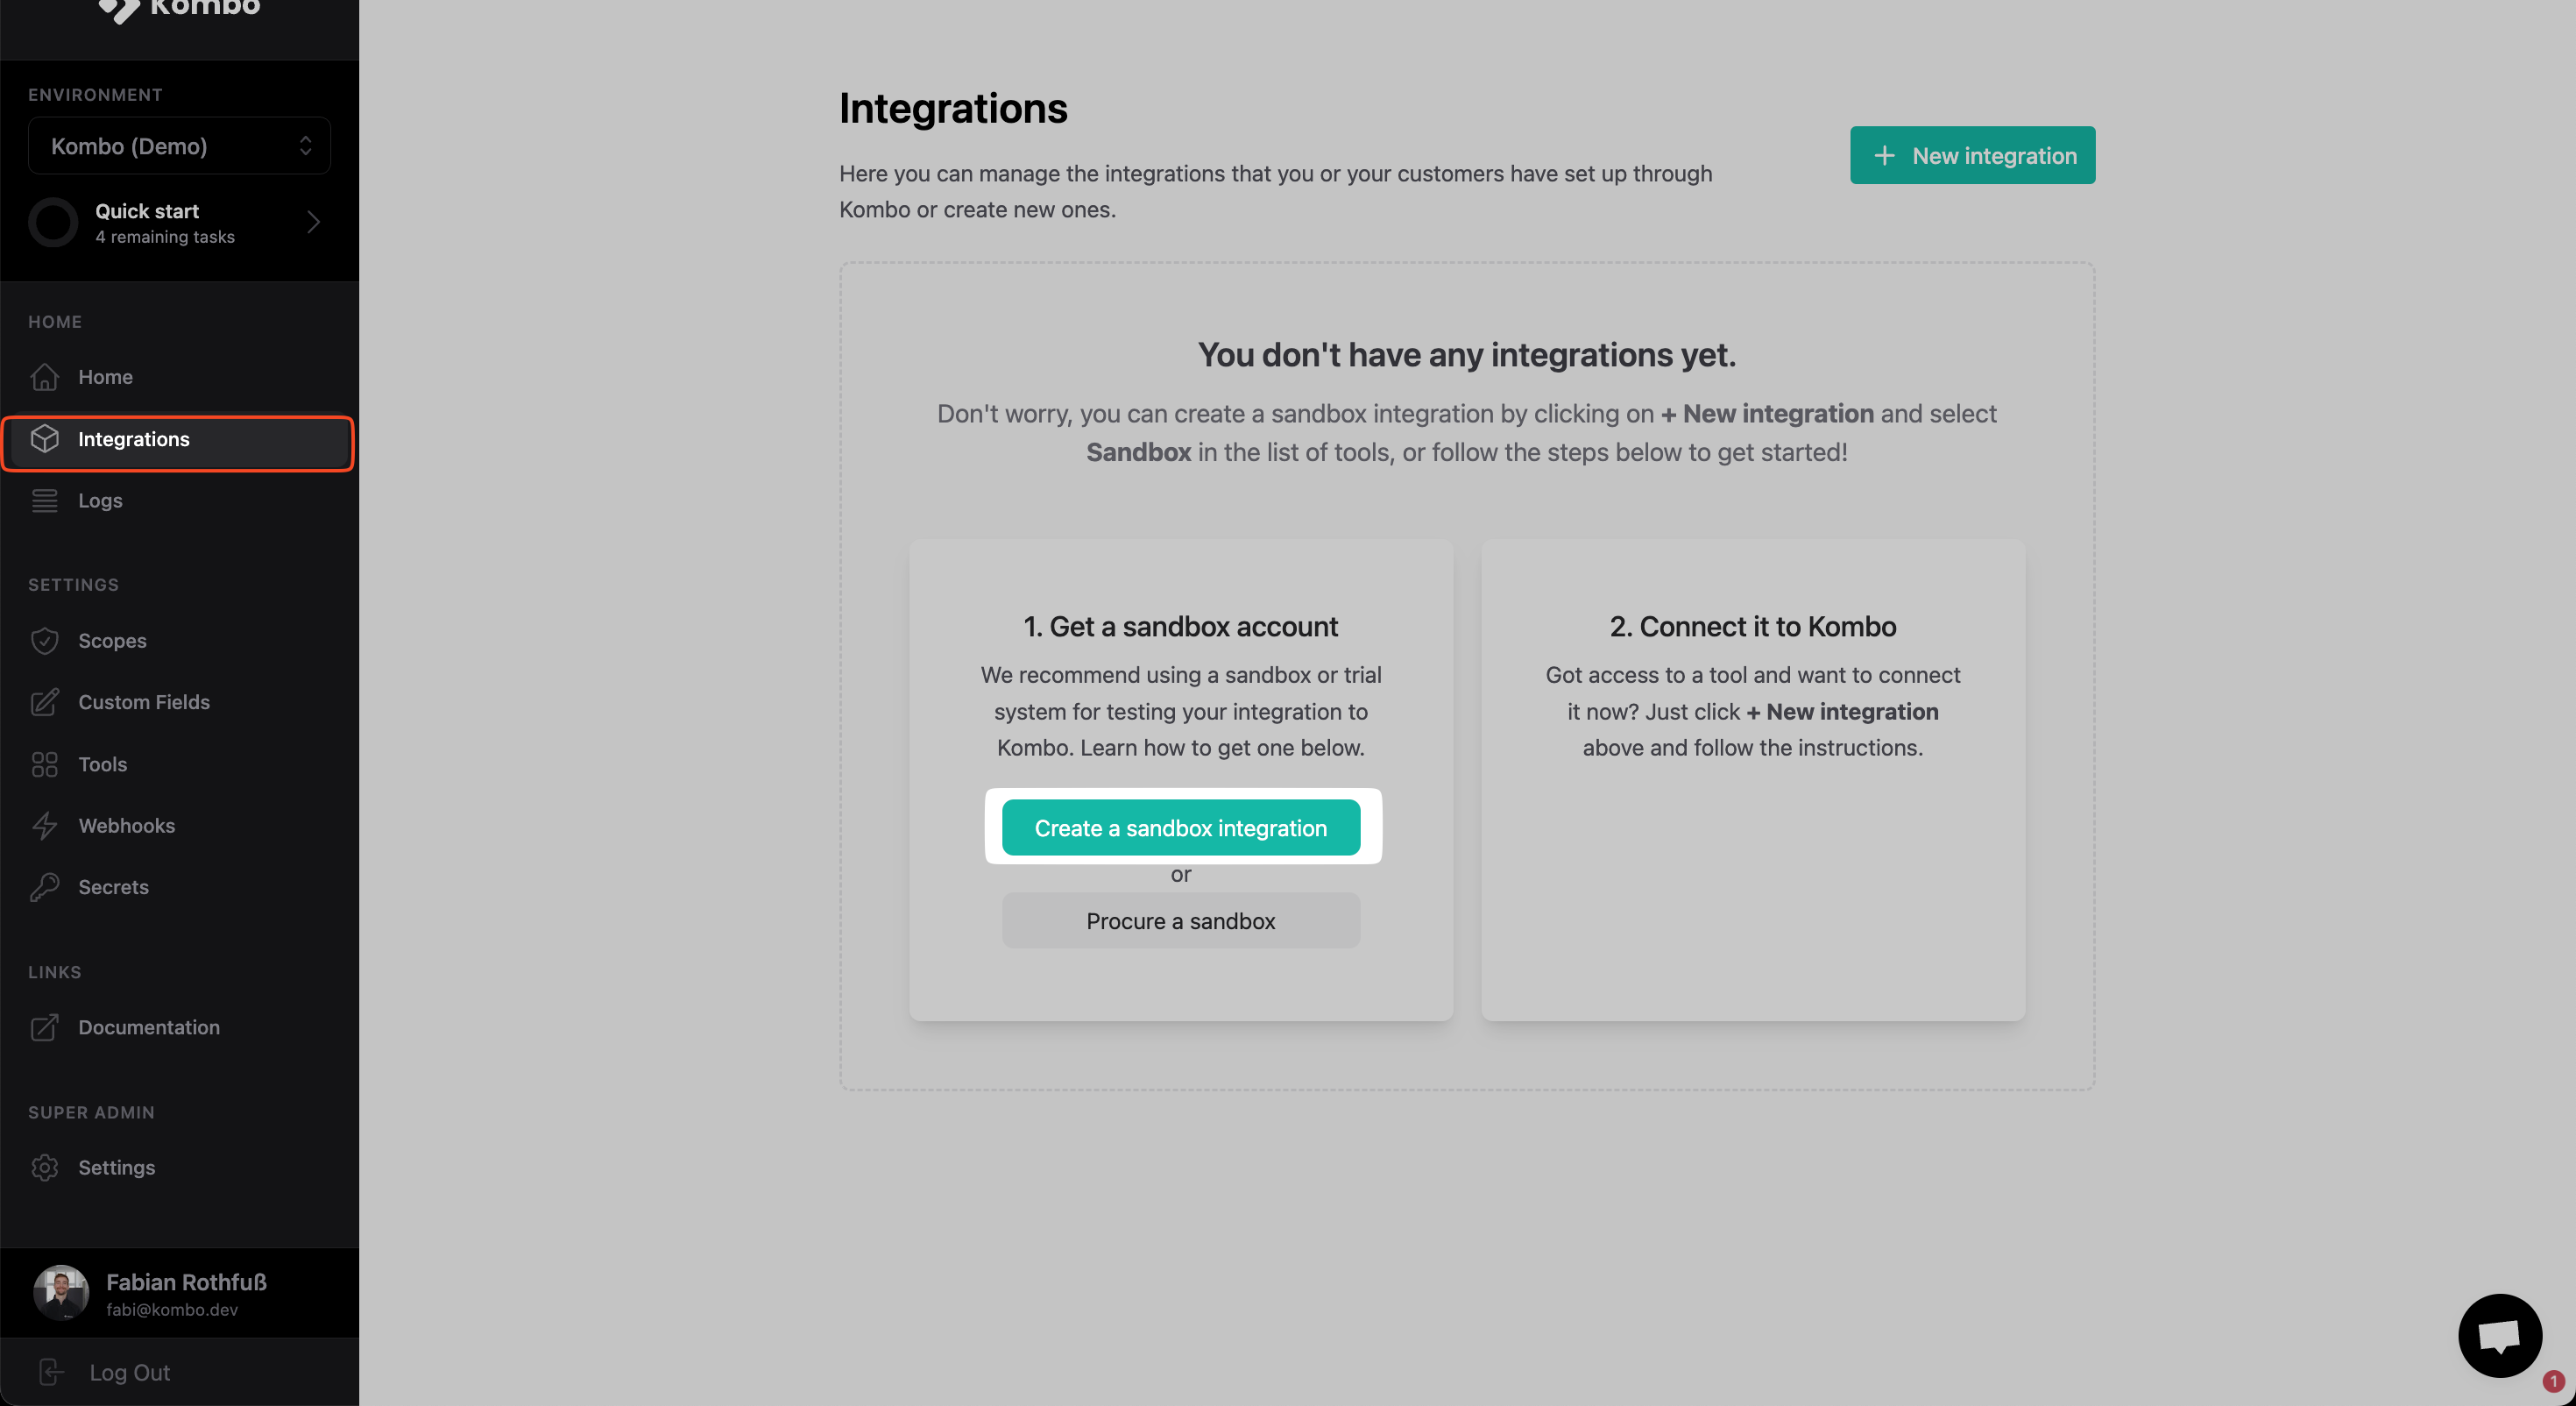The image size is (2576, 1406).
Task: Click the Custom Fields pencil icon
Action: click(45, 702)
